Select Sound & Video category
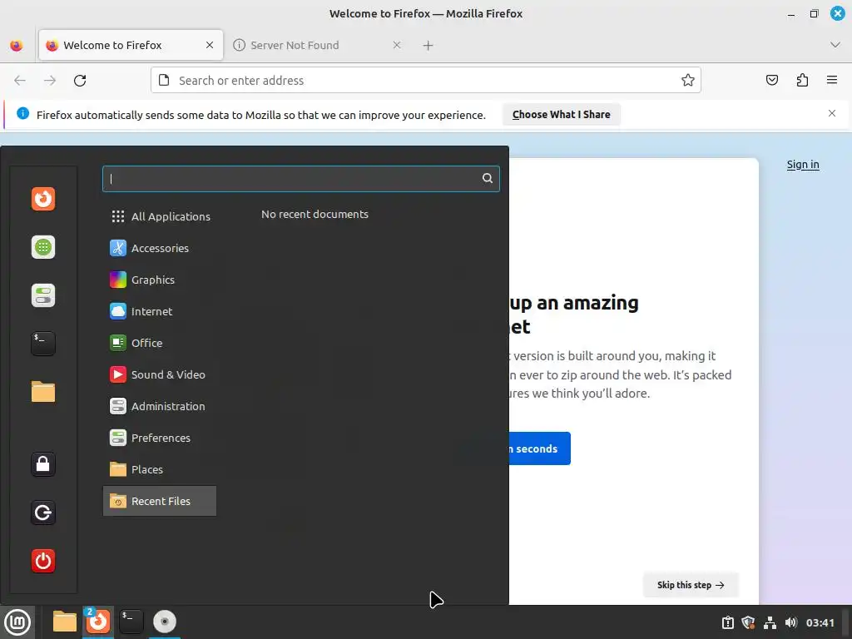Image resolution: width=852 pixels, height=639 pixels. pos(161,374)
